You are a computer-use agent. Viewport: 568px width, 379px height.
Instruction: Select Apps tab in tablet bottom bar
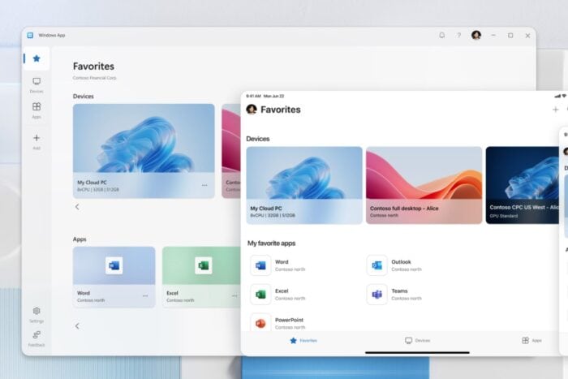[531, 341]
